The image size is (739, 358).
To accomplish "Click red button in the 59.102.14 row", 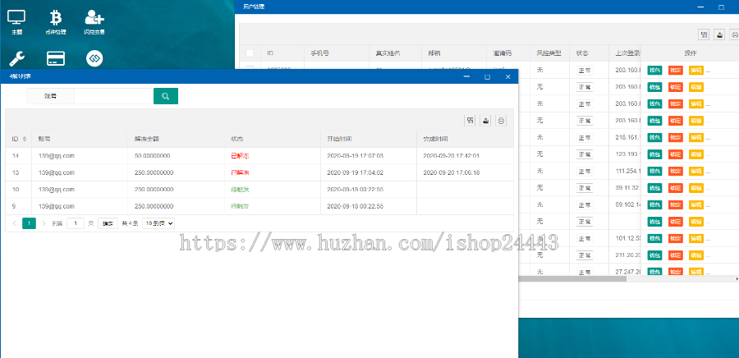I will [676, 205].
